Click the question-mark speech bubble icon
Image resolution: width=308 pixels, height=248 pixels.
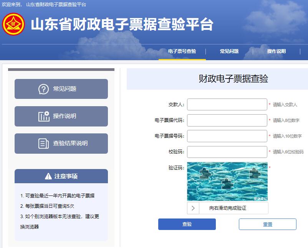point(43,89)
